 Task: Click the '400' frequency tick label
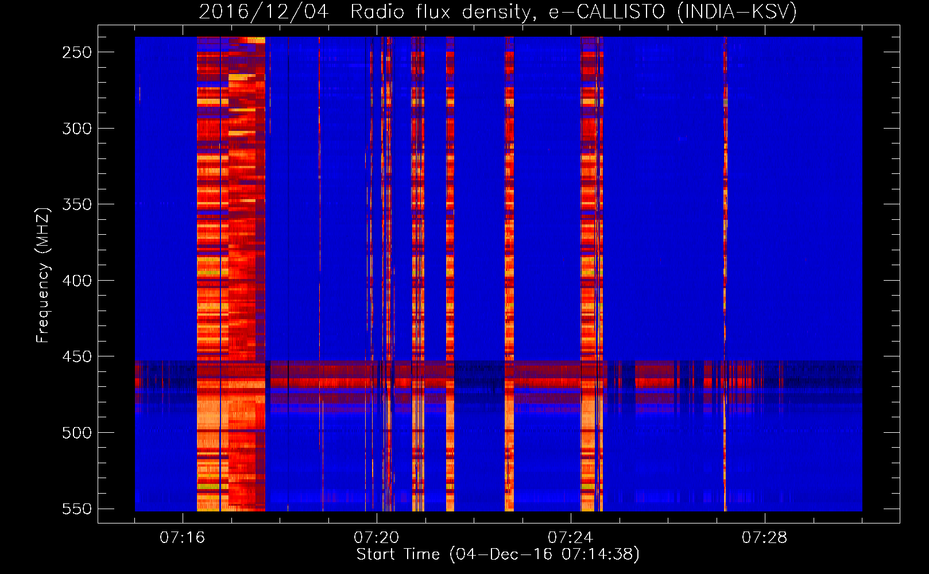(77, 281)
